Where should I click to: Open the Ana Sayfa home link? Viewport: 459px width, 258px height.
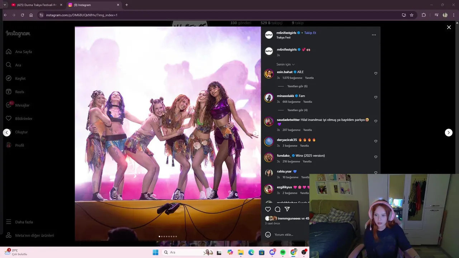point(19,52)
